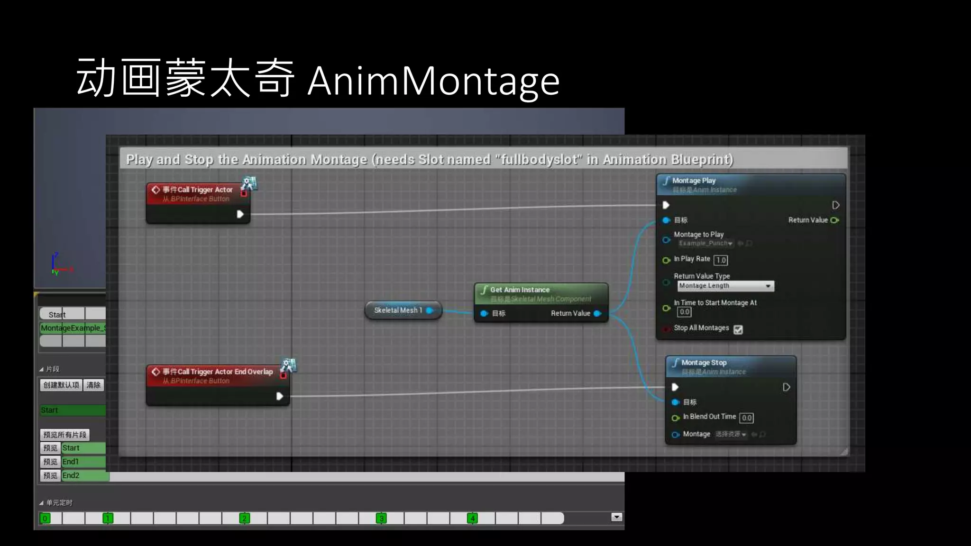Click 预览 button for End1 section

click(50, 462)
